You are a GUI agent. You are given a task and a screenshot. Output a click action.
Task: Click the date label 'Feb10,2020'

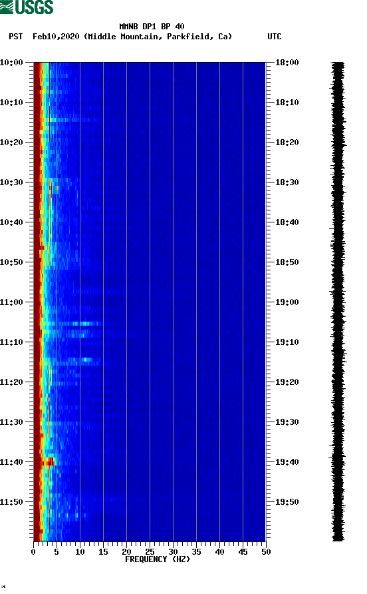click(x=56, y=37)
